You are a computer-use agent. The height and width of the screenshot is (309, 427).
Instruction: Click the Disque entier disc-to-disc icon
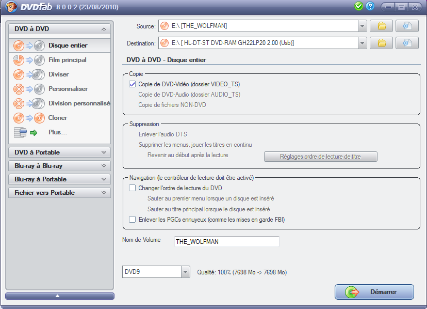coord(29,45)
